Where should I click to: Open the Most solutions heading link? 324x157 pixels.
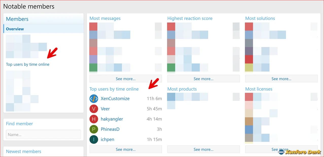260,18
